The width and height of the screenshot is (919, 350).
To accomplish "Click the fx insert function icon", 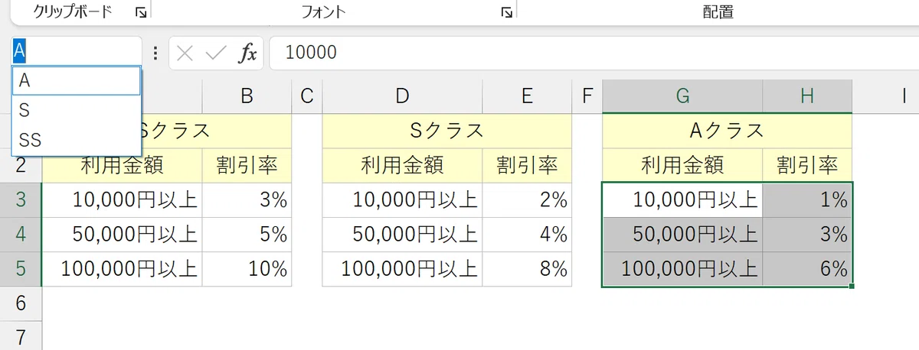I will coord(248,53).
